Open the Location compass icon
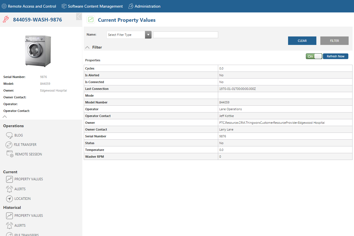Image resolution: width=354 pixels, height=236 pixels. pyautogui.click(x=9, y=199)
